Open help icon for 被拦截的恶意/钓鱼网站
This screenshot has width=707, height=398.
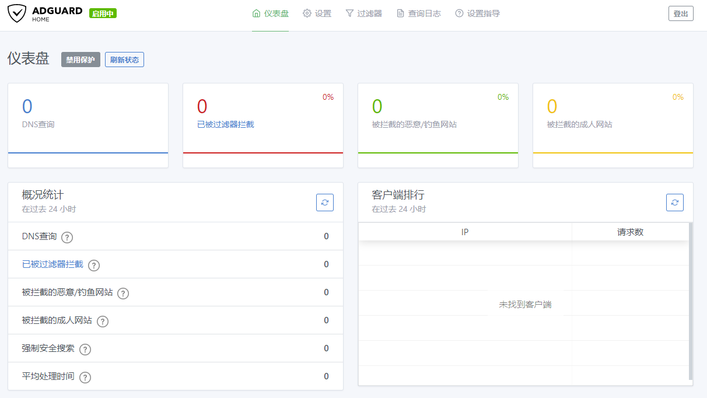(123, 294)
